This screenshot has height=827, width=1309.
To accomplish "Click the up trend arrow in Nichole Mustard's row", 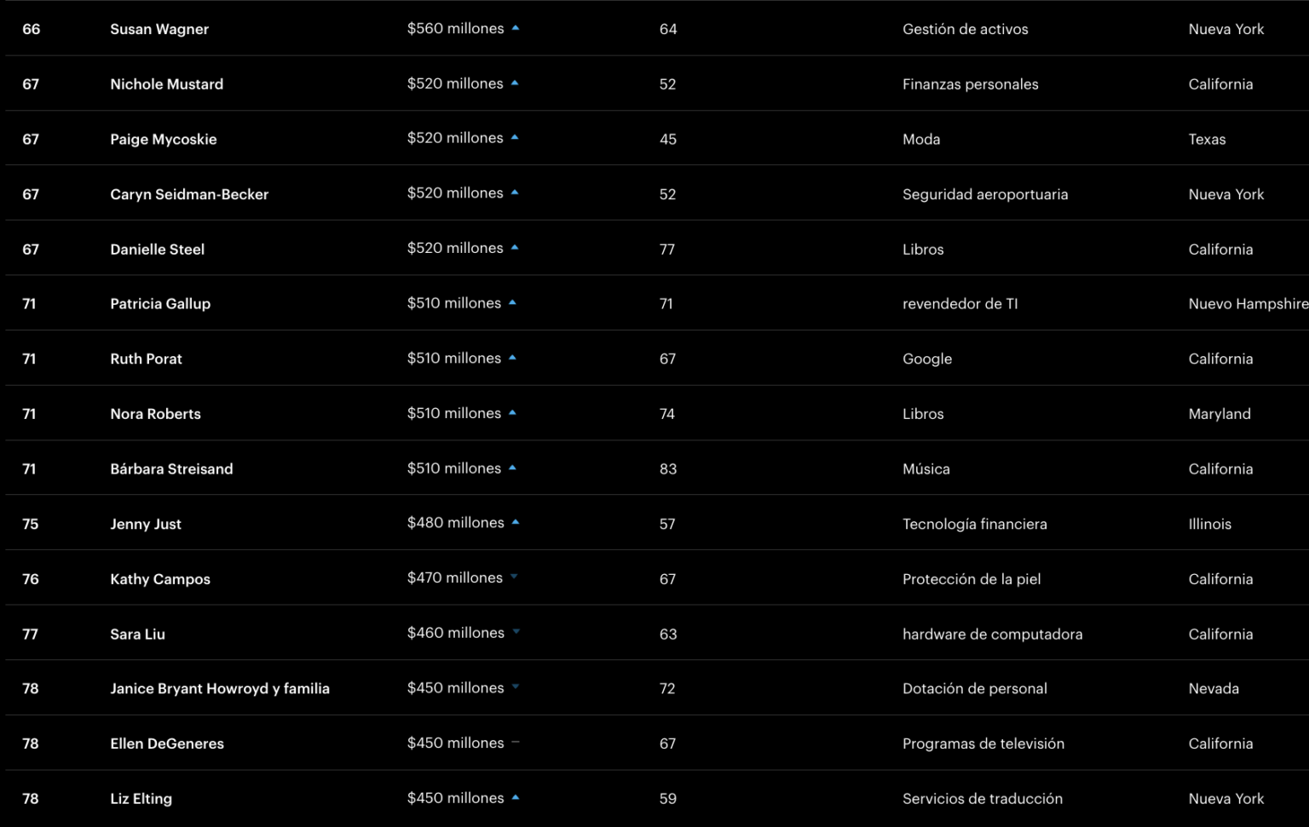I will pyautogui.click(x=515, y=83).
